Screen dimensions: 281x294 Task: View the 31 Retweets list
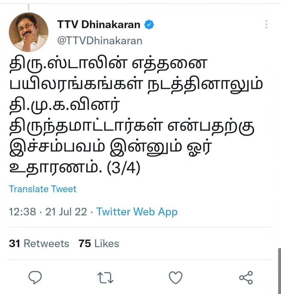[39, 243]
